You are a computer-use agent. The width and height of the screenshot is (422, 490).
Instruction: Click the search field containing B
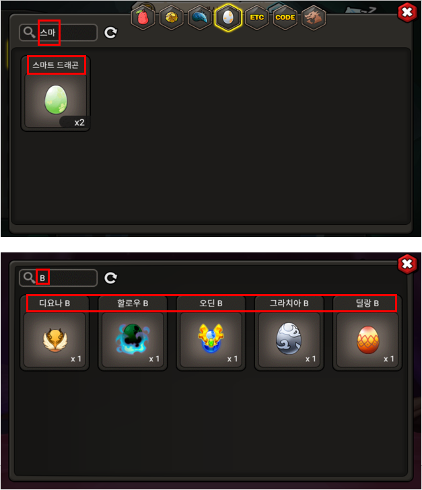(58, 278)
